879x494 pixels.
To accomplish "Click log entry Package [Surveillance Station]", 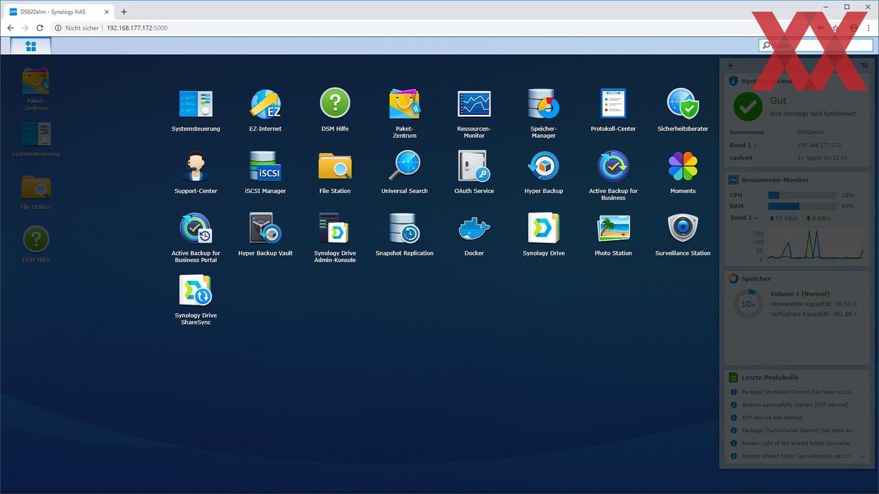I will tap(799, 430).
